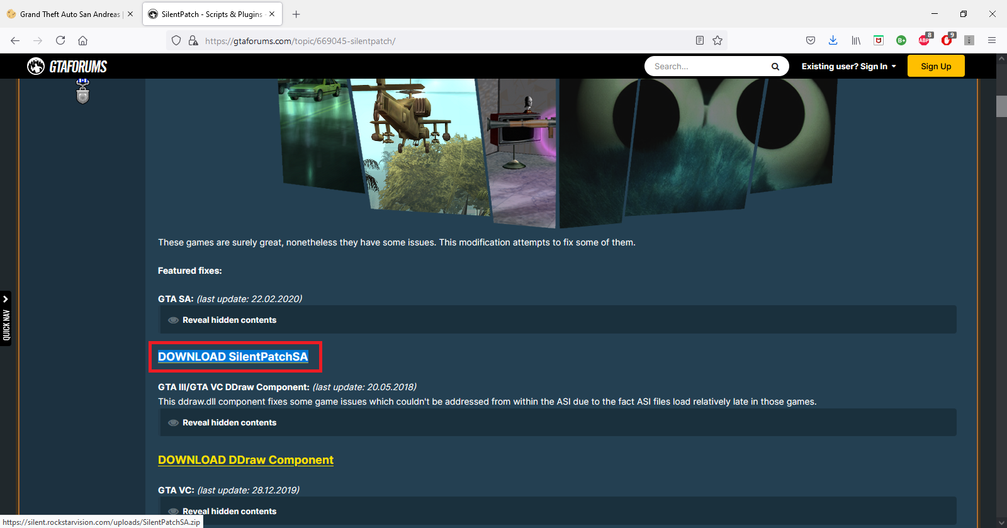Image resolution: width=1007 pixels, height=528 pixels.
Task: Go back to the previous page
Action: click(15, 40)
